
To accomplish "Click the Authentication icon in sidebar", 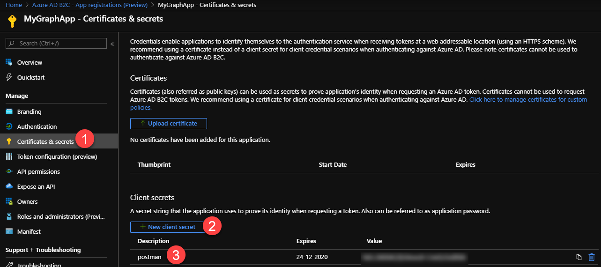I will coord(9,127).
